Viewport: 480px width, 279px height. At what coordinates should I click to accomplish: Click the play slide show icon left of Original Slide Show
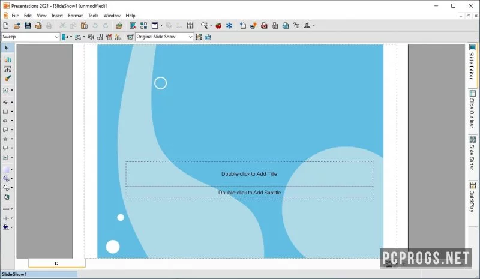[130, 37]
